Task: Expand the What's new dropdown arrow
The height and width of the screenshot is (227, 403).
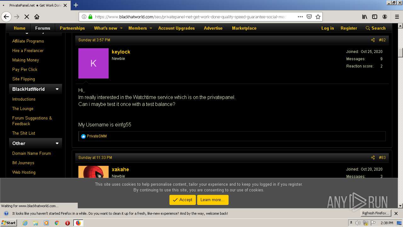Action: tap(121, 28)
